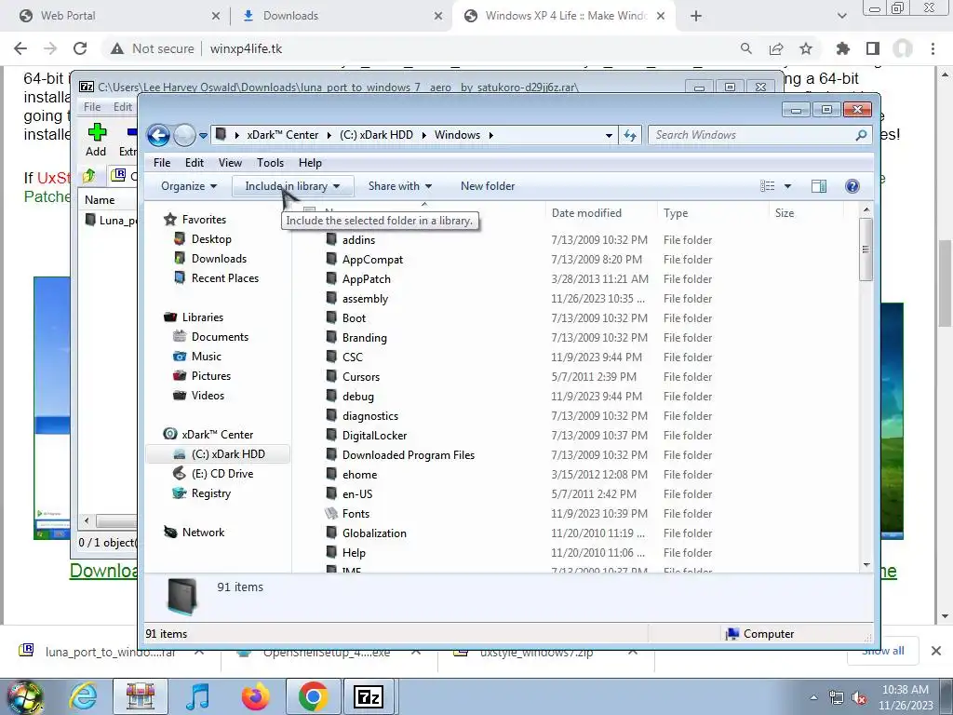Image resolution: width=953 pixels, height=715 pixels.
Task: Open the Organize dropdown
Action: coord(188,186)
